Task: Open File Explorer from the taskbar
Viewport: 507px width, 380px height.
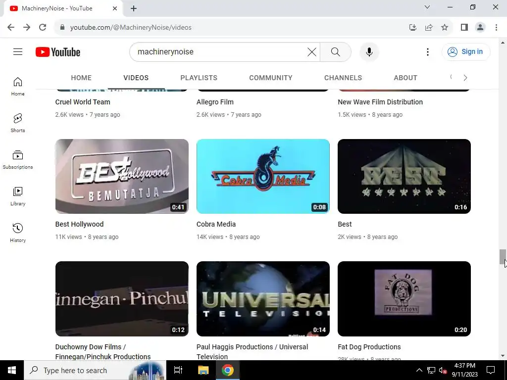Action: [203, 370]
